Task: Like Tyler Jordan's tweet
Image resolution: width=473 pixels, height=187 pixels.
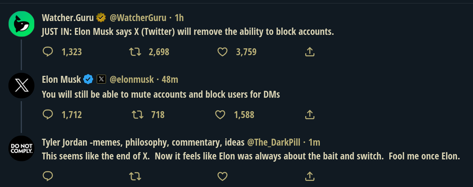Action: tap(222, 176)
